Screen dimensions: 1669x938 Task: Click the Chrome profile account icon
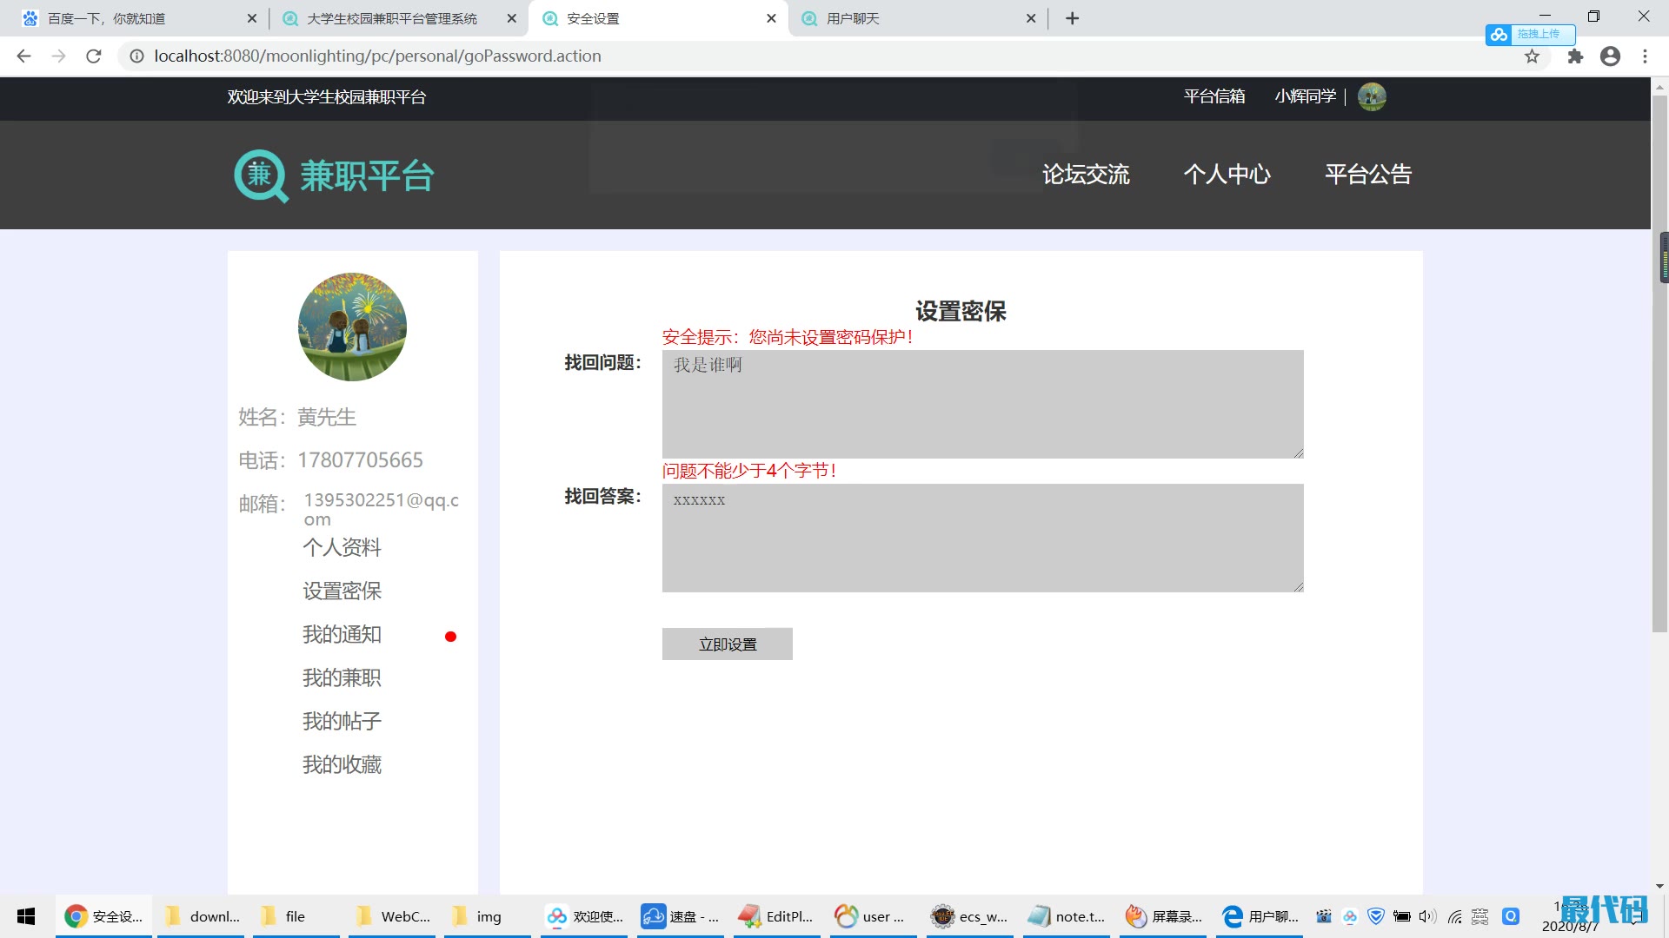click(x=1610, y=56)
